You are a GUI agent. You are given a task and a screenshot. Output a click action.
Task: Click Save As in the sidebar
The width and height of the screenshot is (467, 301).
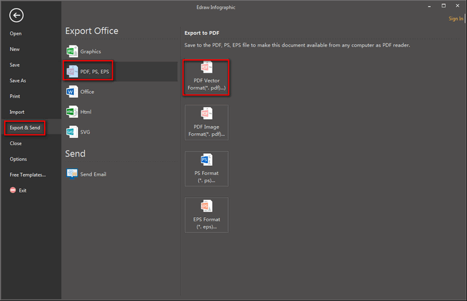tap(18, 81)
